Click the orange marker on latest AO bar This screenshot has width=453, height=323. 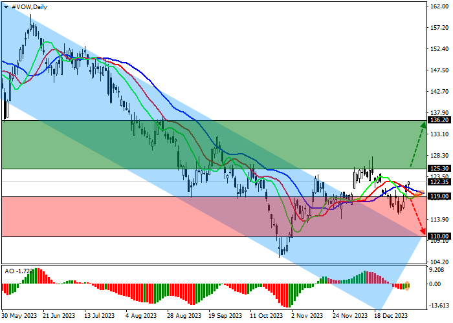(x=408, y=286)
